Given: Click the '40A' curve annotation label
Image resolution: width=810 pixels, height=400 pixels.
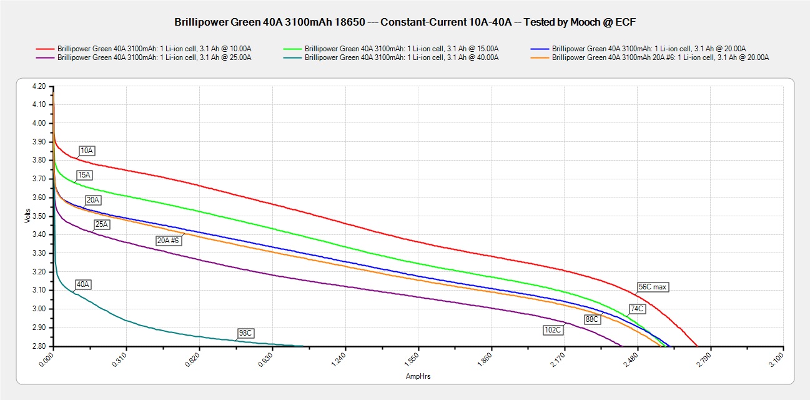Looking at the screenshot, I should click(83, 284).
